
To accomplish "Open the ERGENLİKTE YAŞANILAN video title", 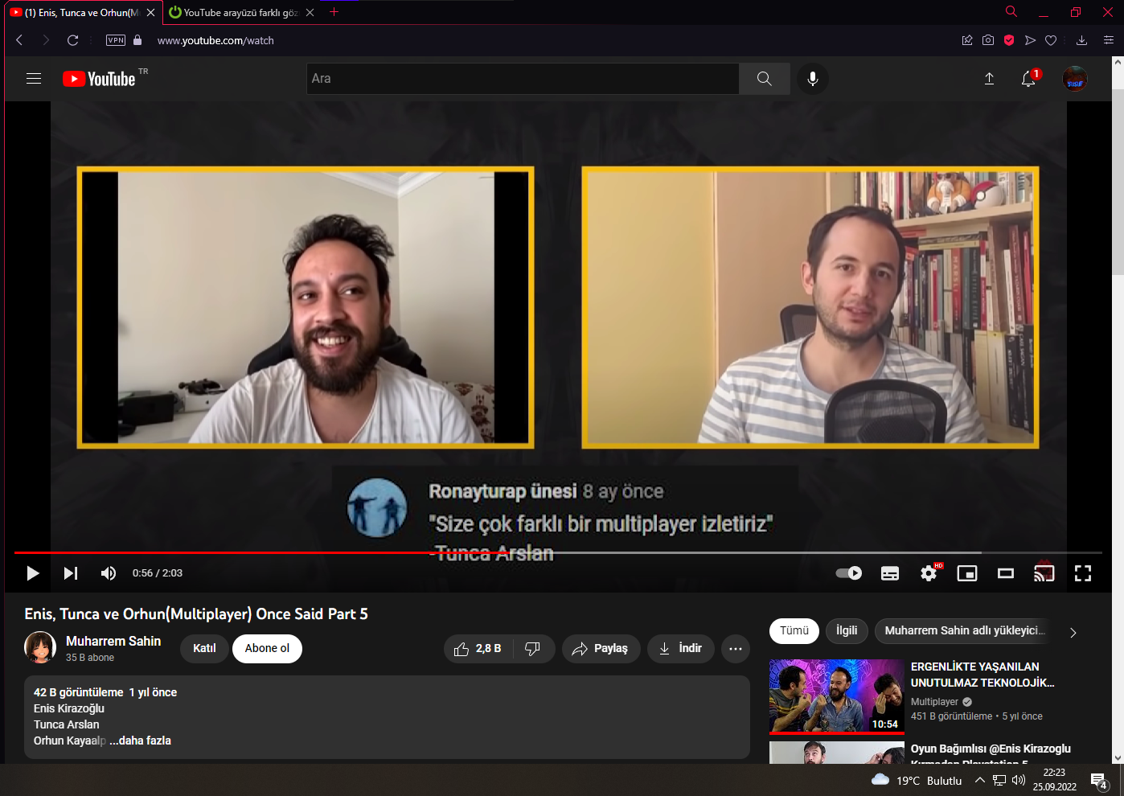I will tap(982, 675).
